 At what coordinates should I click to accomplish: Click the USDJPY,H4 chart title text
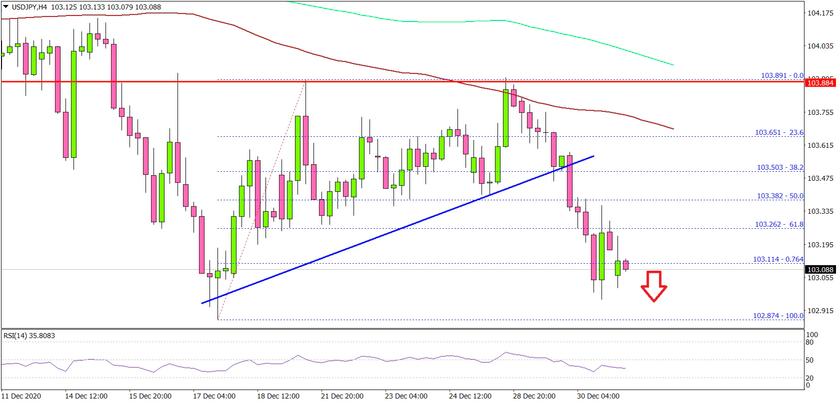pos(29,7)
